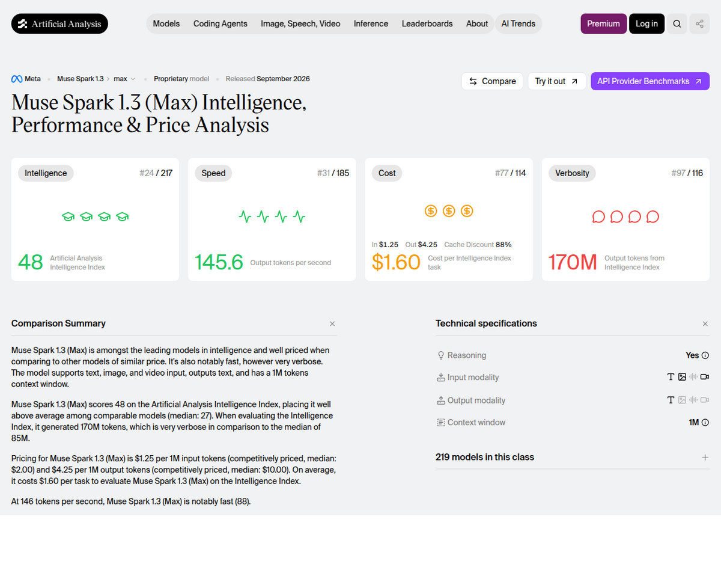Click the Try it out button
721x564 pixels.
pyautogui.click(x=557, y=81)
